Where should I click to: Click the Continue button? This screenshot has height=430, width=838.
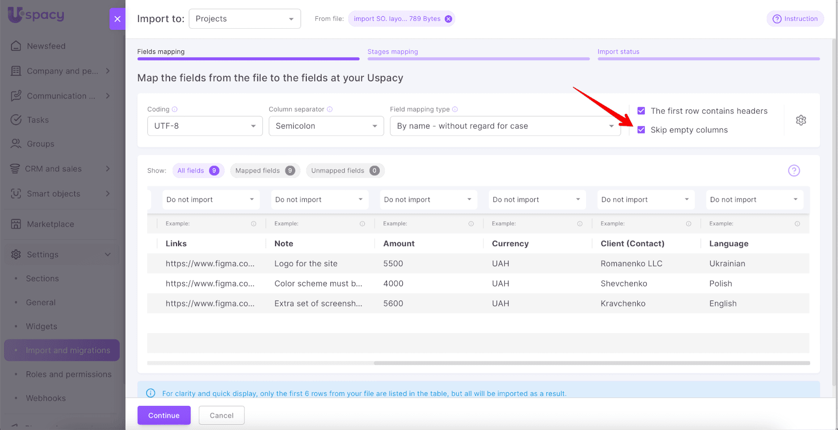click(x=164, y=415)
